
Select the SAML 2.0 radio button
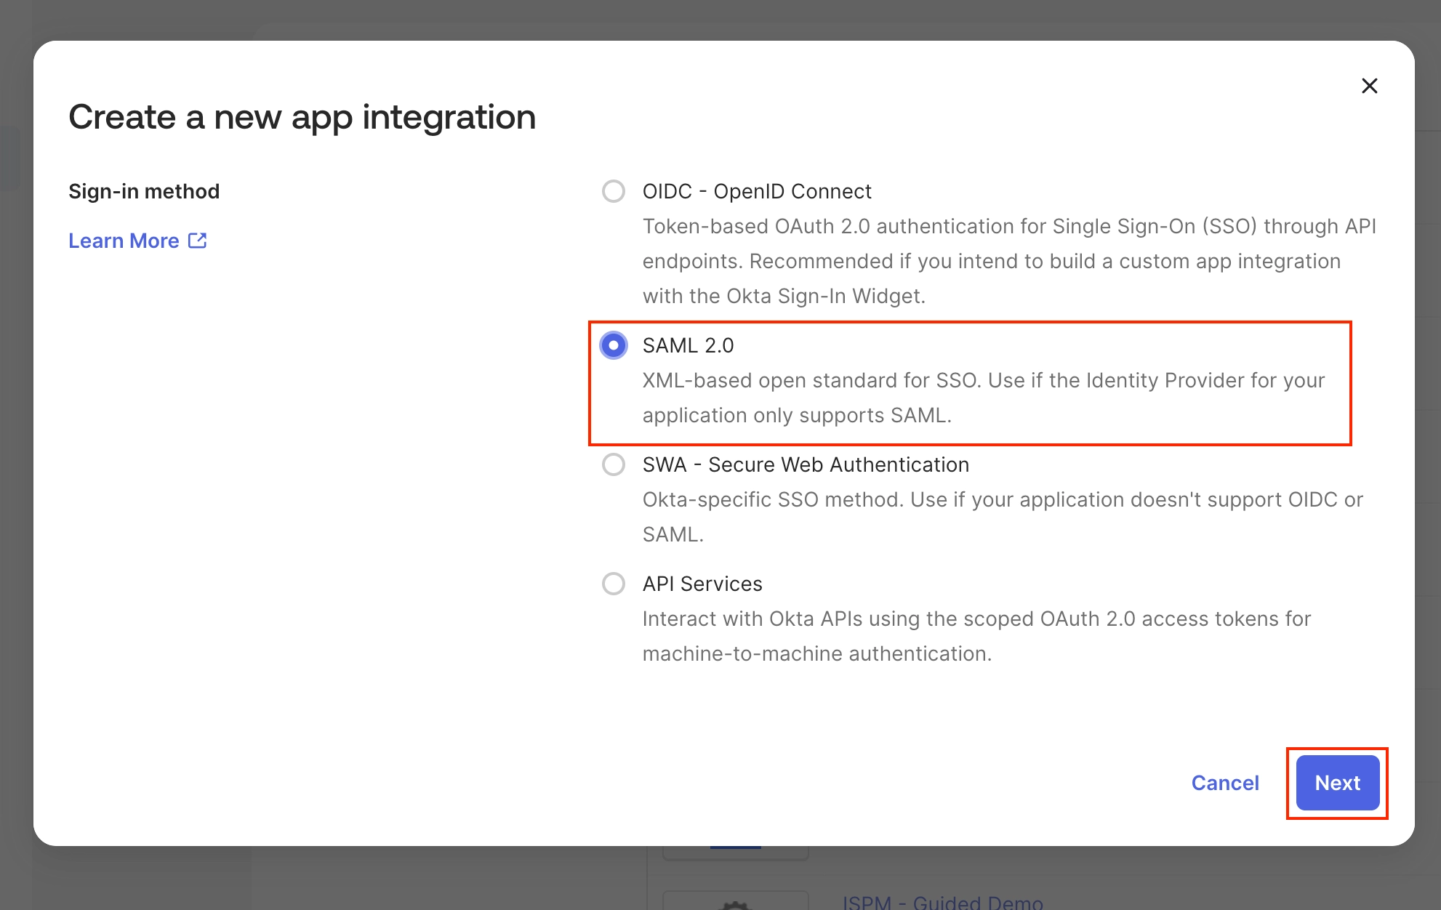tap(613, 345)
